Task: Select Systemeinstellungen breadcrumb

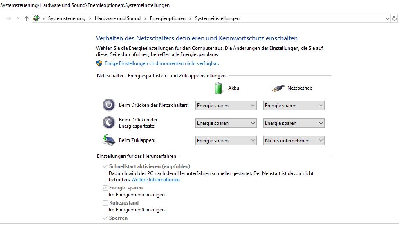Action: (x=217, y=18)
